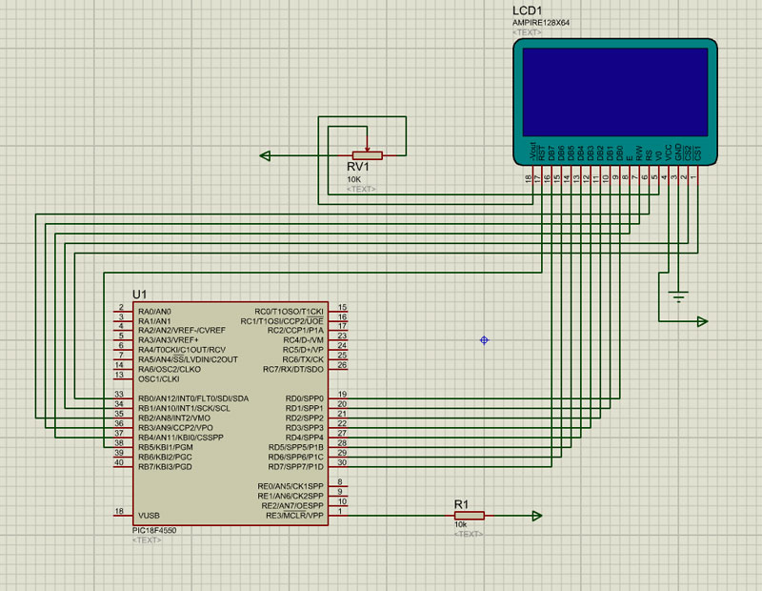Screen dimensions: 762x591
Task: Click pin RD3/SPP3
Action: pos(304,428)
